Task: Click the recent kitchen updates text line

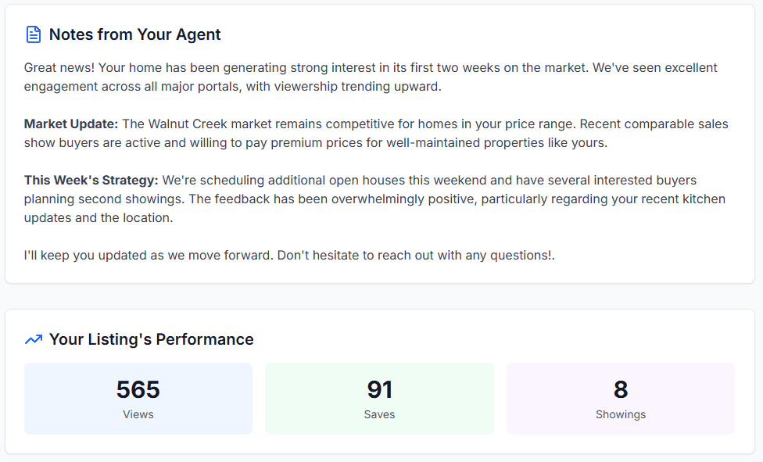Action: coord(374,199)
